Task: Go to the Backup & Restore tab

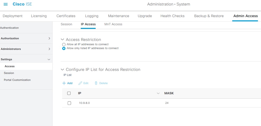Action: coord(209,16)
